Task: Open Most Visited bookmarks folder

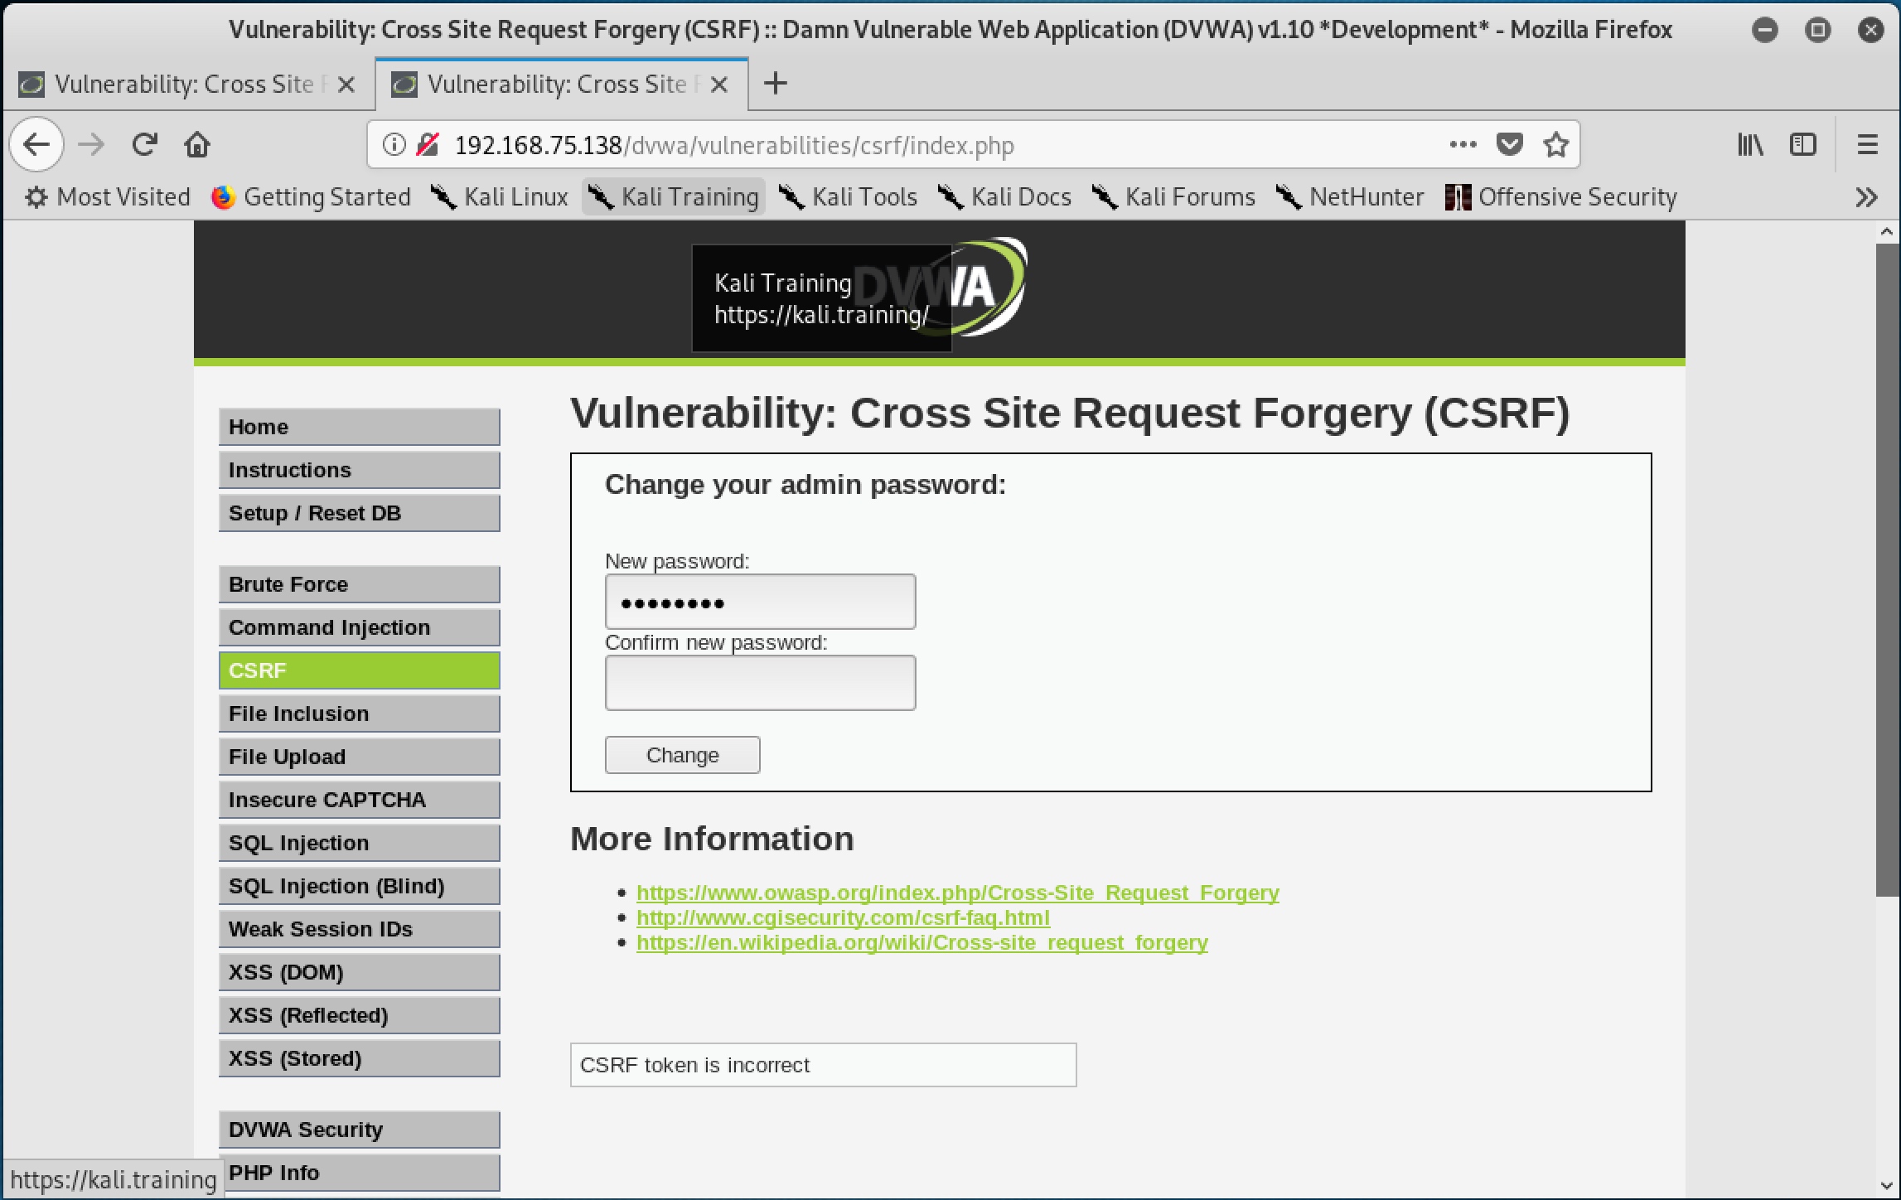Action: [x=107, y=197]
